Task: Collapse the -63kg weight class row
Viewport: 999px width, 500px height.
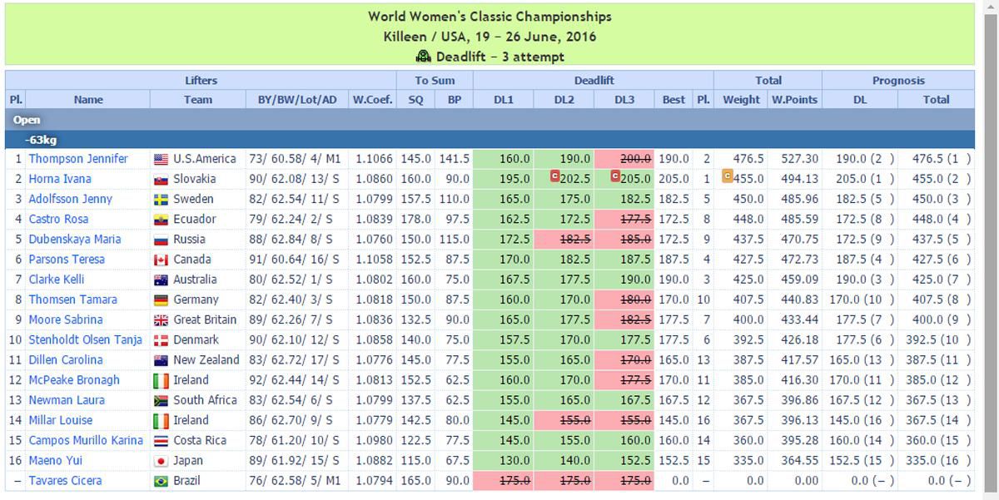Action: [x=41, y=140]
